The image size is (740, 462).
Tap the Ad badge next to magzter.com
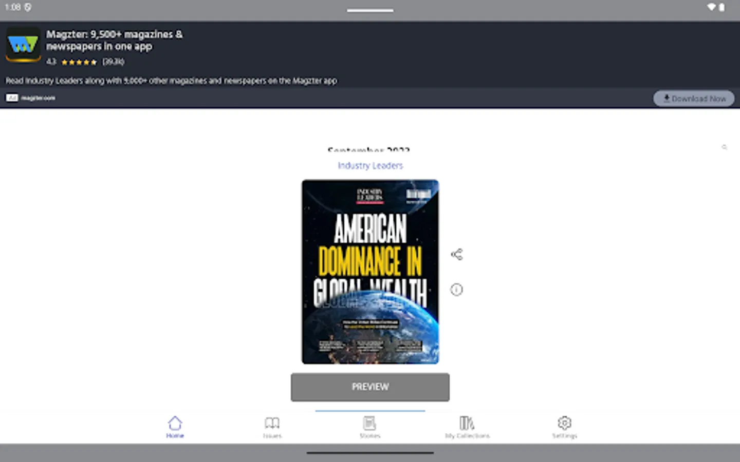click(x=12, y=98)
